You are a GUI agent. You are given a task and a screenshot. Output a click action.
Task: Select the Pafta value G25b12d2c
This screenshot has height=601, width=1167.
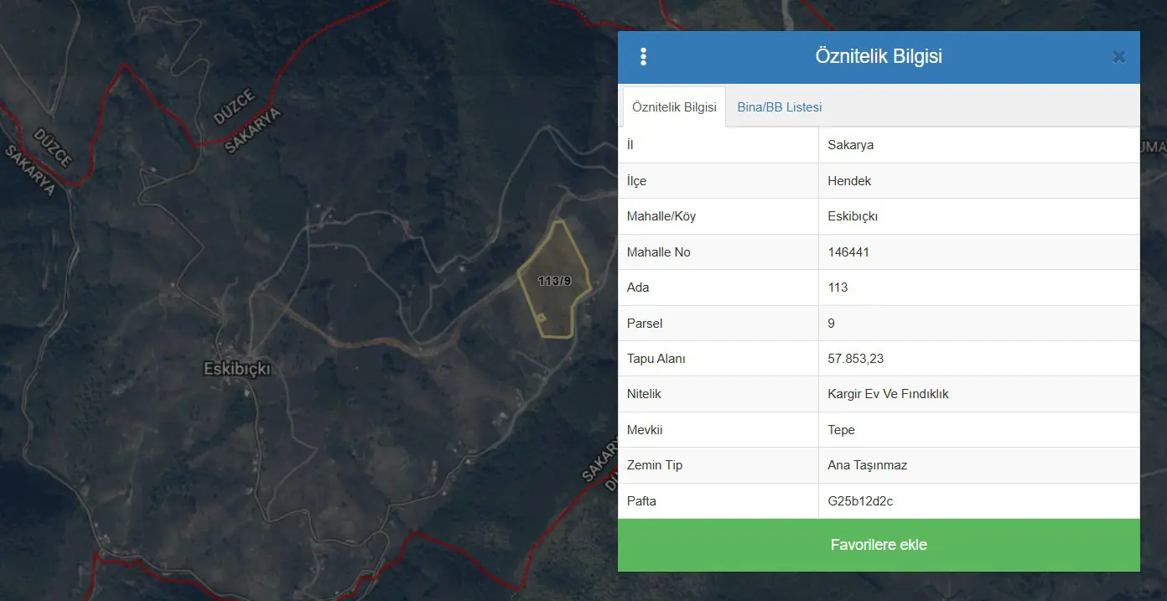[x=860, y=501]
